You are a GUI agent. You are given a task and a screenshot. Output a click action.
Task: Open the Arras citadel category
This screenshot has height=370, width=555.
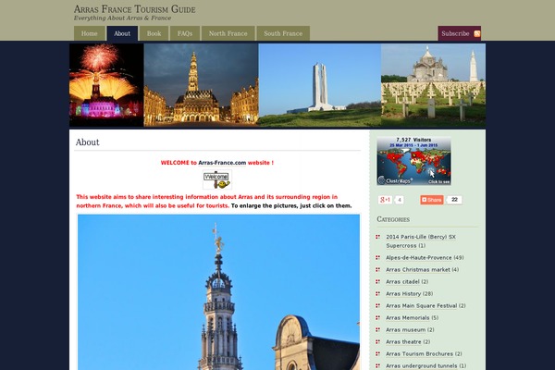point(402,281)
